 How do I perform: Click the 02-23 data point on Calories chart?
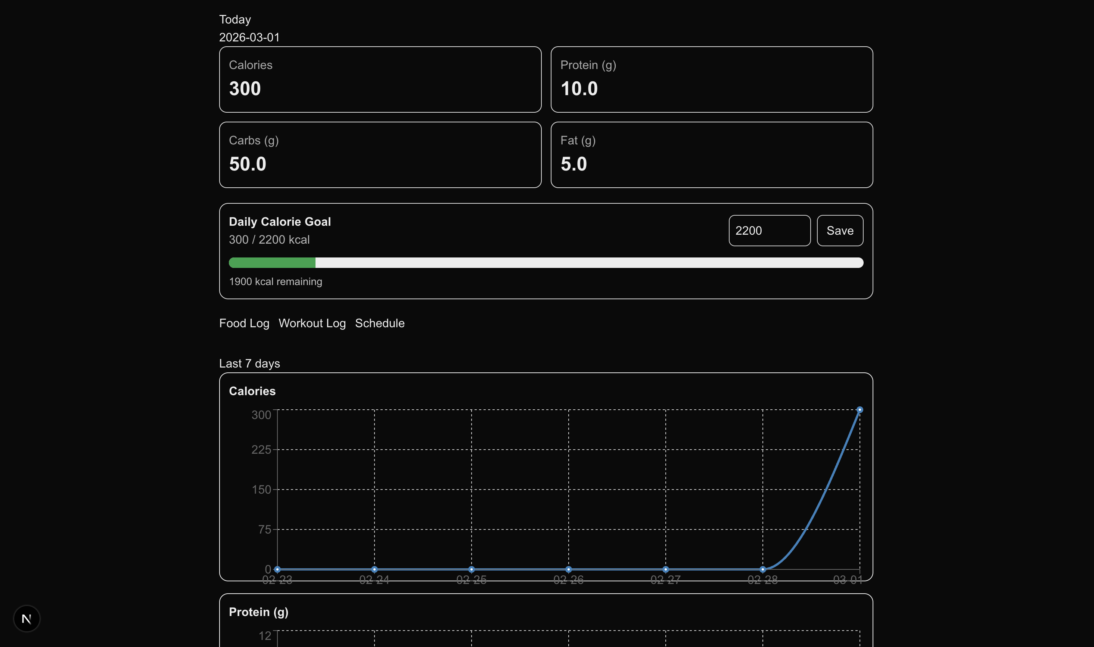pyautogui.click(x=277, y=569)
